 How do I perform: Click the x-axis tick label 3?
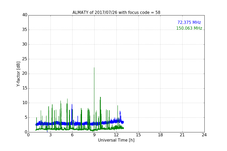click(50, 135)
